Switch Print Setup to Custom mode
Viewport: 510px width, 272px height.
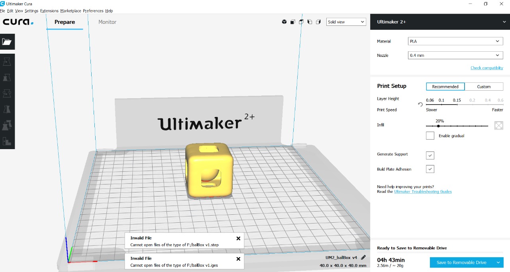[x=484, y=86]
